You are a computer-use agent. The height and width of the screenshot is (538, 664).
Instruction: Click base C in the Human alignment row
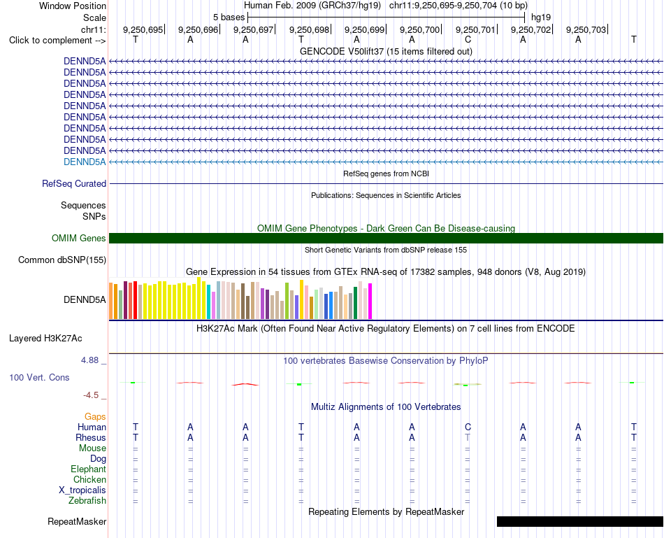[x=468, y=427]
